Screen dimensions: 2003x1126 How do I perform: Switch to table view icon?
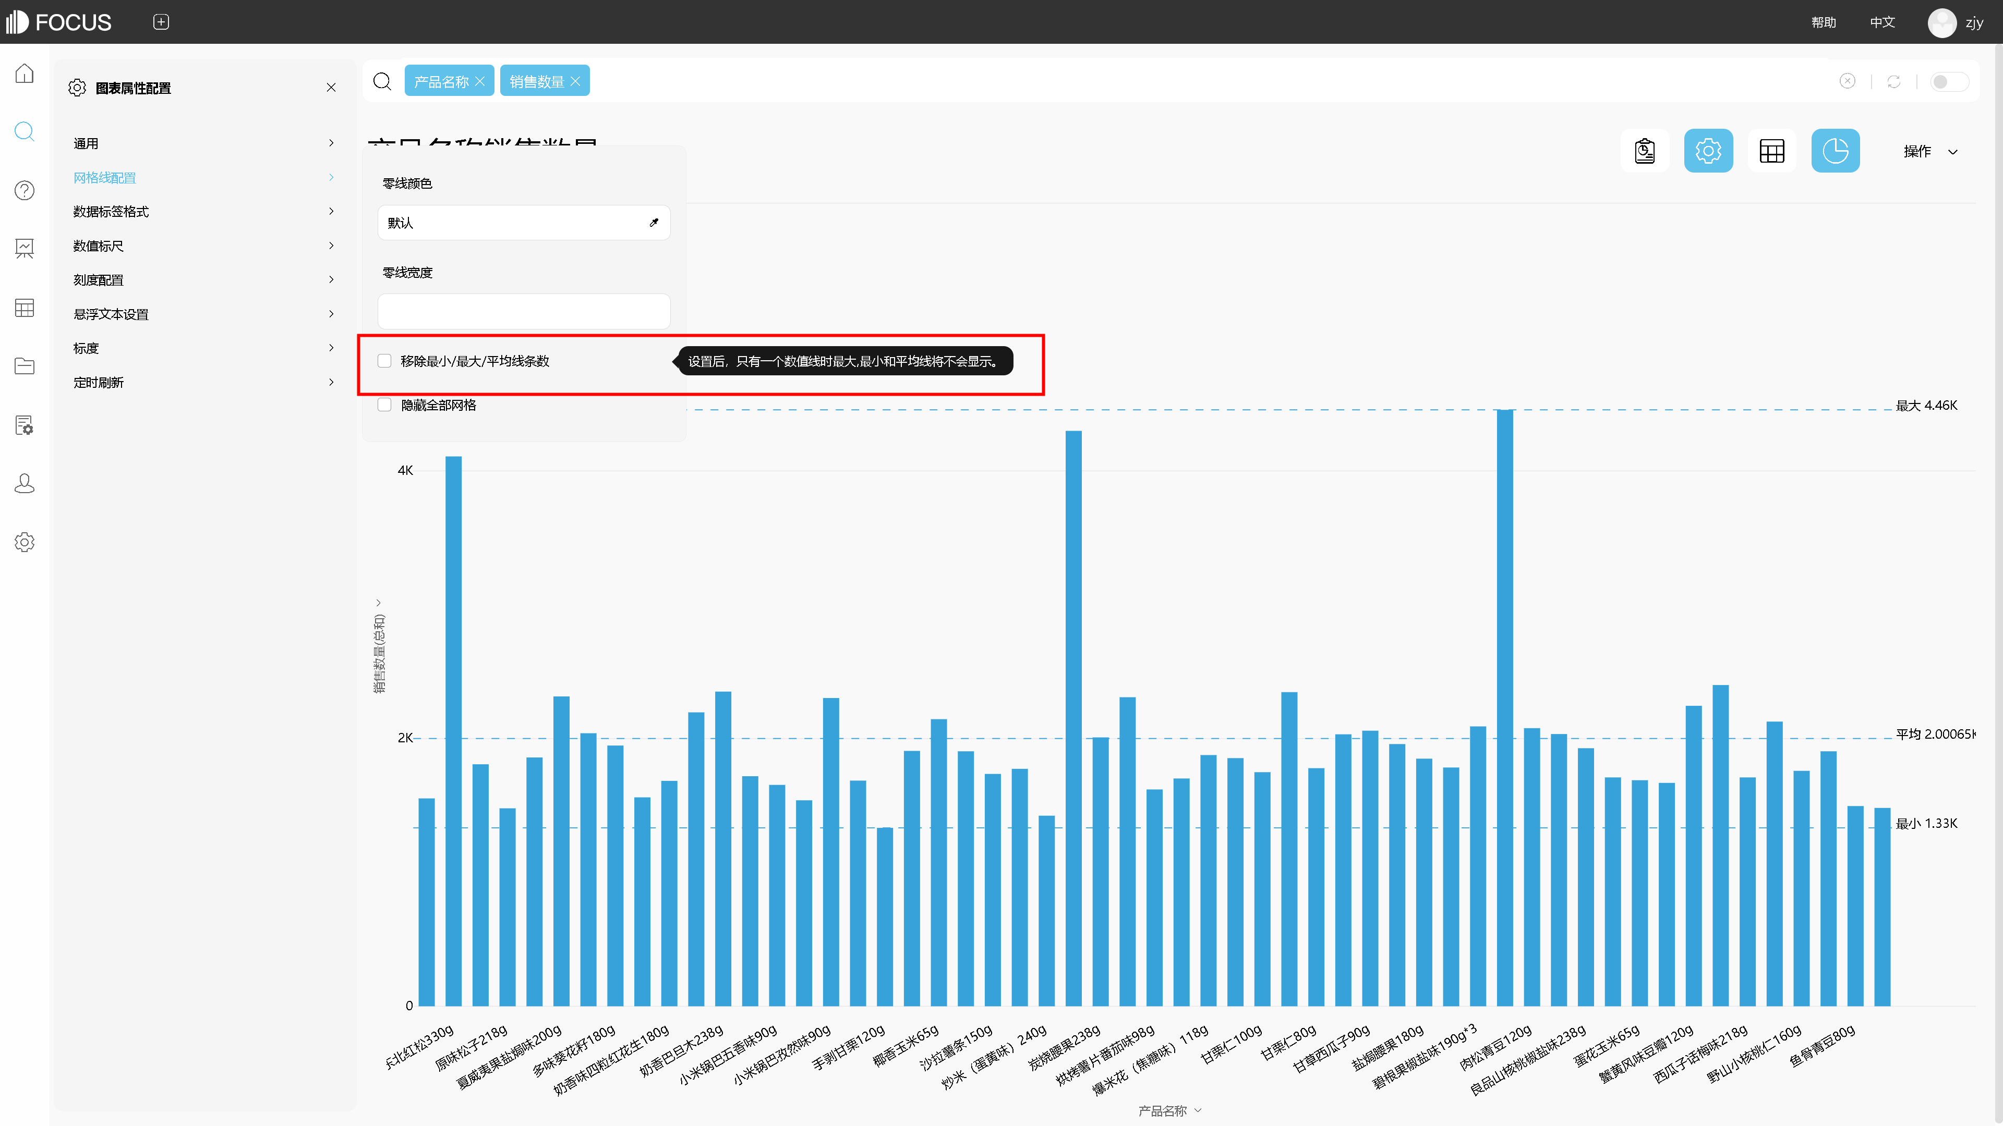click(x=1771, y=151)
